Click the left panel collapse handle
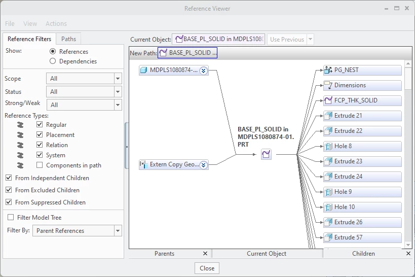The image size is (415, 277). 127,146
